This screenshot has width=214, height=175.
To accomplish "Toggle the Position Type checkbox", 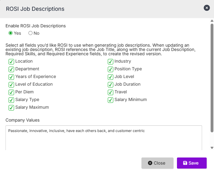I will pyautogui.click(x=111, y=69).
